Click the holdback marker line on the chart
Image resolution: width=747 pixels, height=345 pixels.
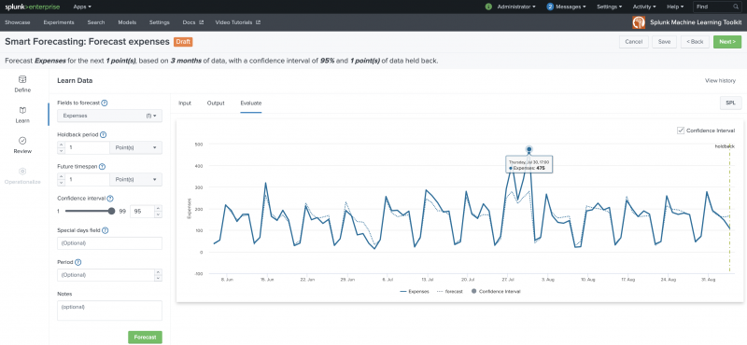(x=729, y=210)
